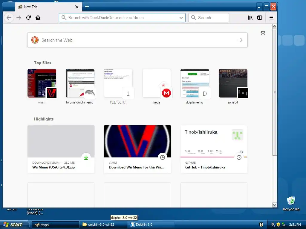This screenshot has width=306, height=229.
Task: Go back with the back arrow button
Action: [x=9, y=18]
